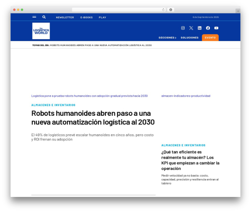The width and height of the screenshot is (251, 212).
Task: Open the PLAY menu item
Action: tap(102, 18)
